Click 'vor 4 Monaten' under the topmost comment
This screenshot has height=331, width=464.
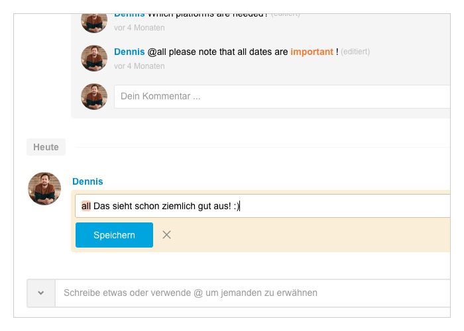point(139,28)
